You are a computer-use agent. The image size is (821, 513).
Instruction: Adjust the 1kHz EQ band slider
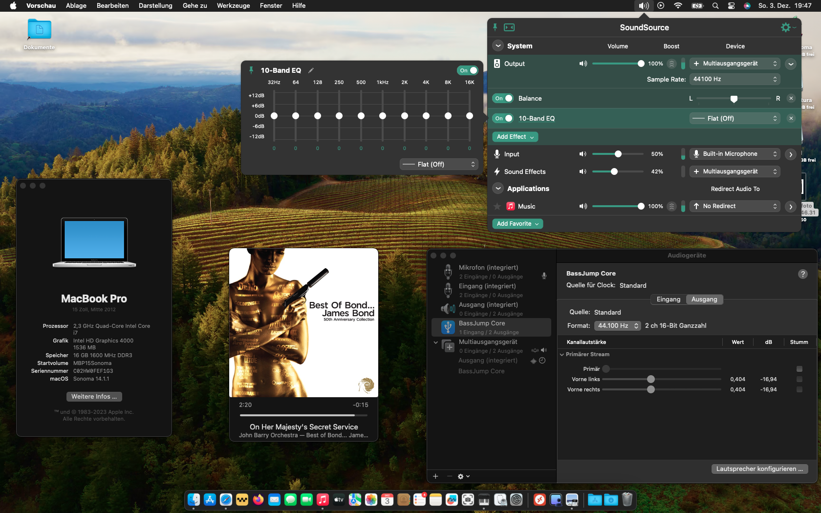point(383,116)
